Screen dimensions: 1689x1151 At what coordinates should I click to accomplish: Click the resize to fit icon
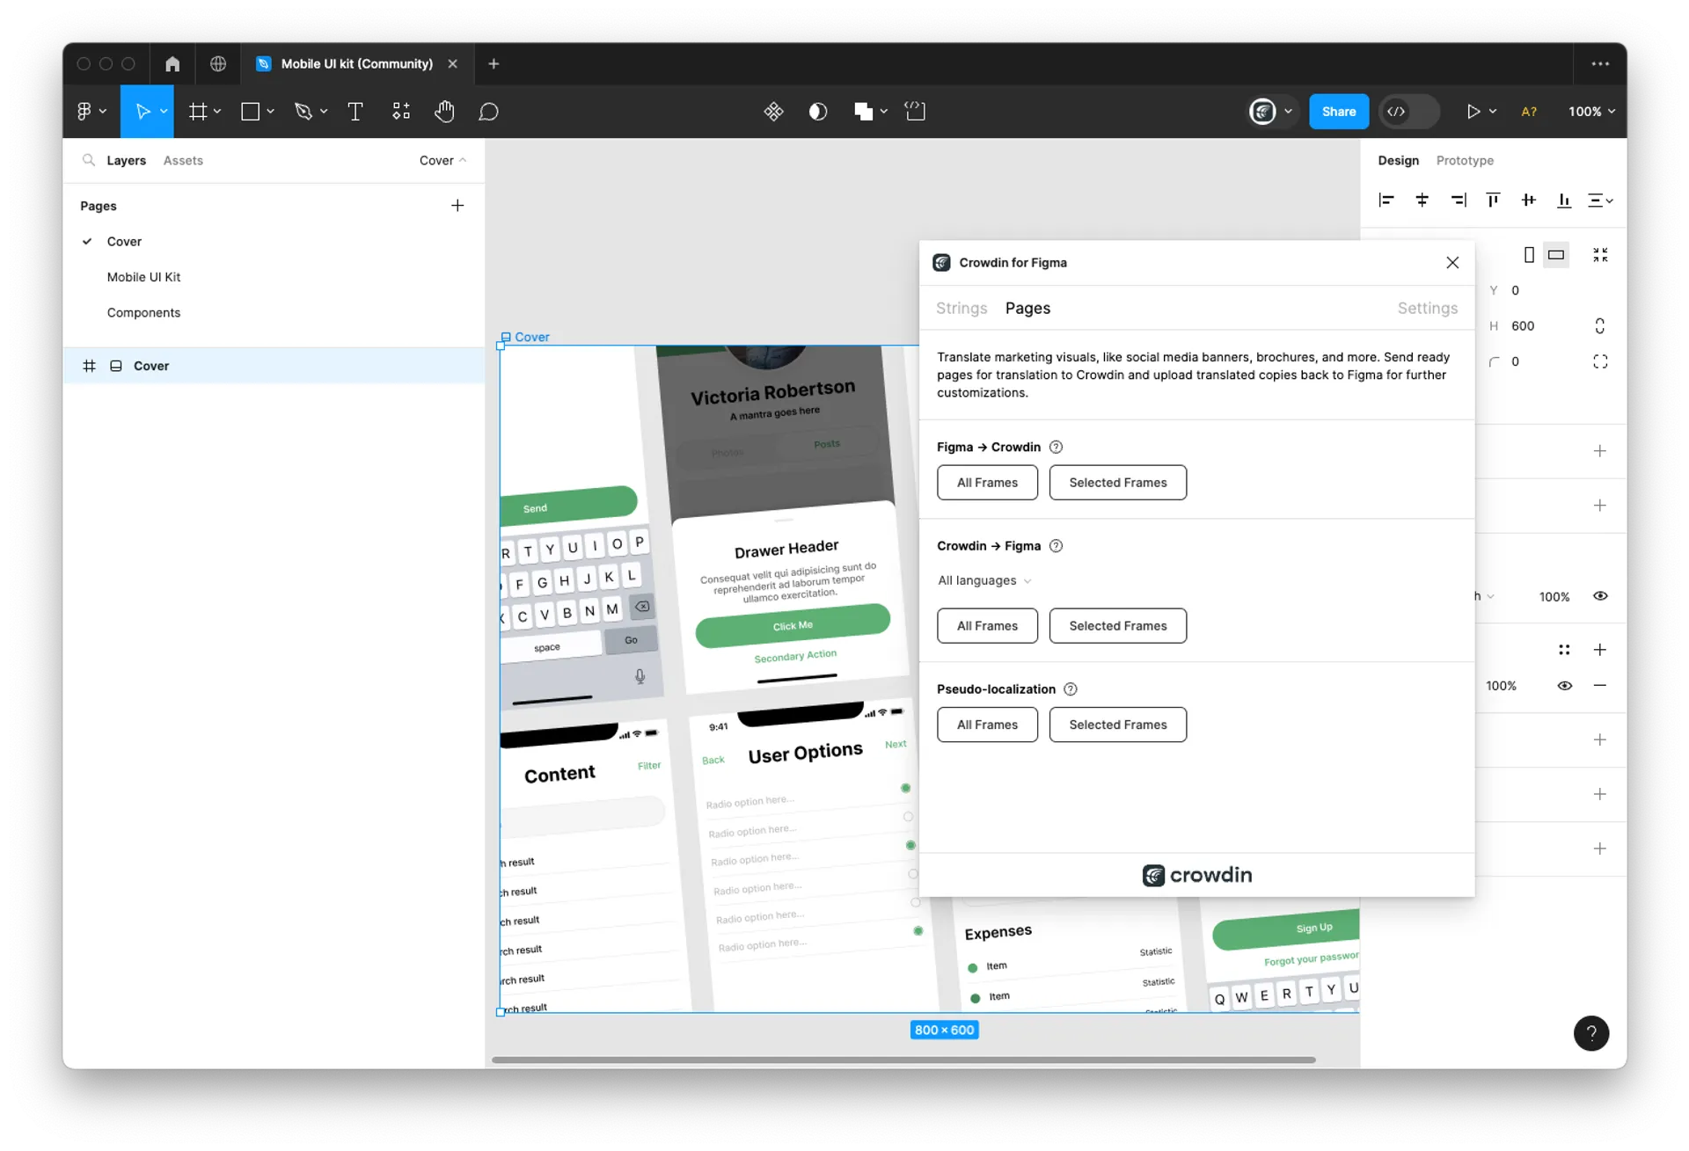pyautogui.click(x=1600, y=255)
